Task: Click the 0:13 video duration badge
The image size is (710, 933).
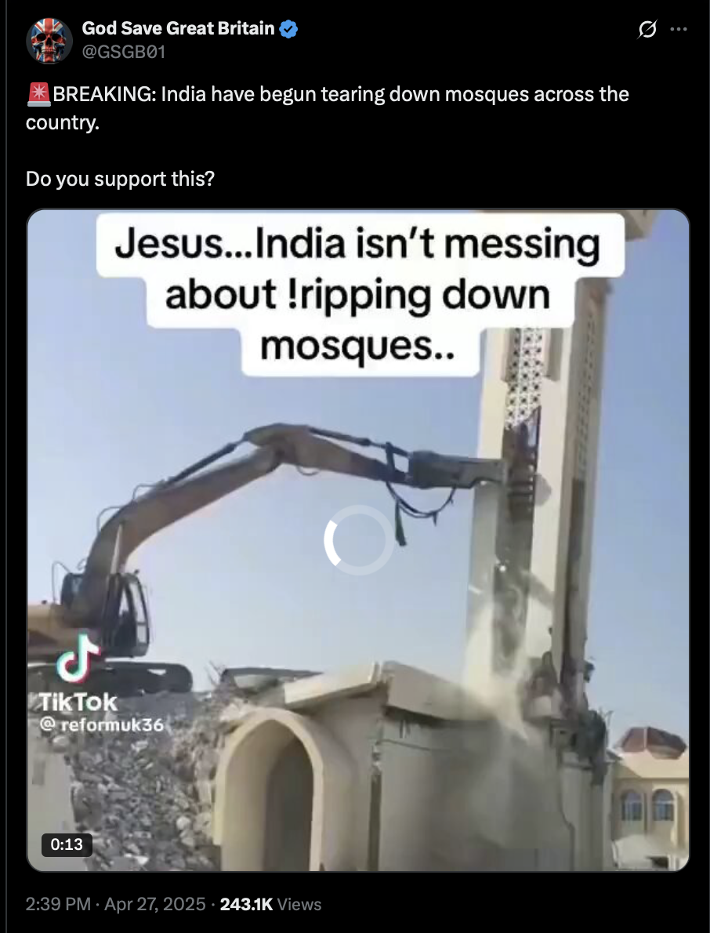Action: (x=67, y=844)
